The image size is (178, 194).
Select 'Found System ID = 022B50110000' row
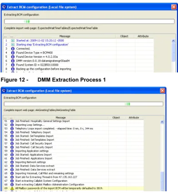point(78,65)
